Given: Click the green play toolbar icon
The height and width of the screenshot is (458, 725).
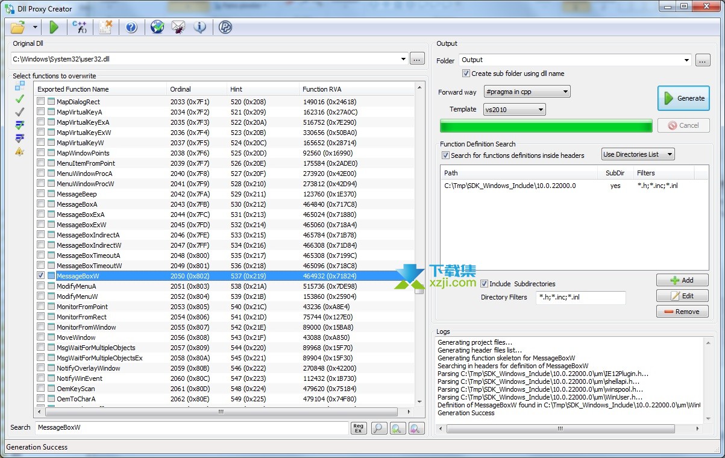Looking at the screenshot, I should (54, 27).
